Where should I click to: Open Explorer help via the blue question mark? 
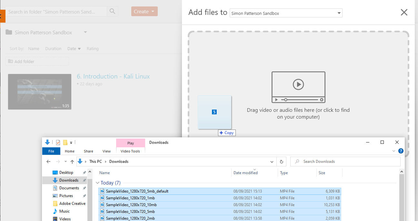tap(401, 151)
